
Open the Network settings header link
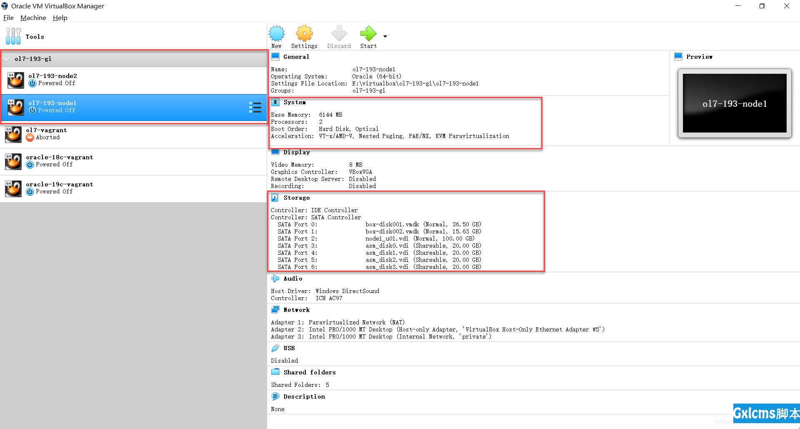(297, 310)
